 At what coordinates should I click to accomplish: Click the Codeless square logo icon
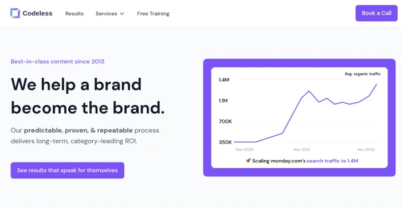[15, 13]
